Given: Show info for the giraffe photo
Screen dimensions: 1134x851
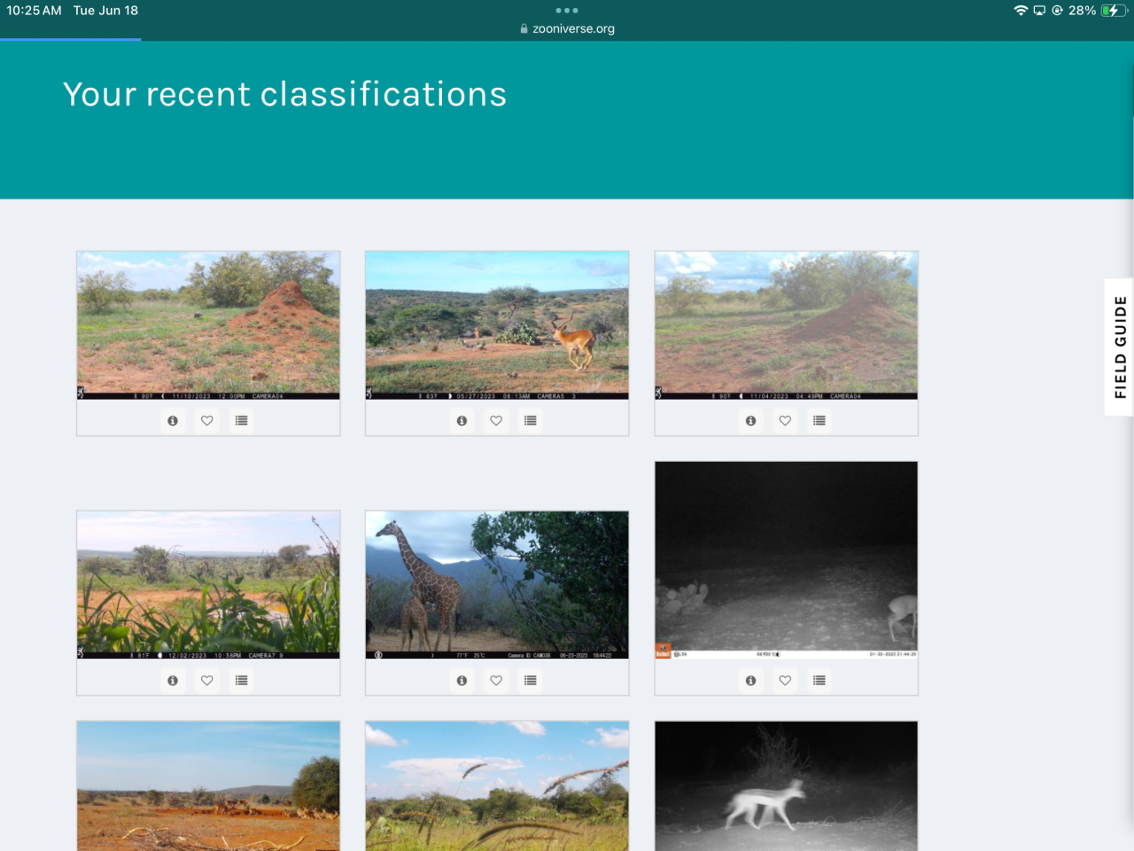Looking at the screenshot, I should (x=462, y=681).
